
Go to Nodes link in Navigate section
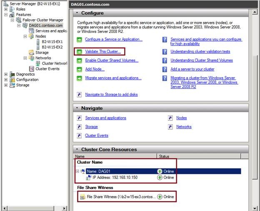click(182, 118)
